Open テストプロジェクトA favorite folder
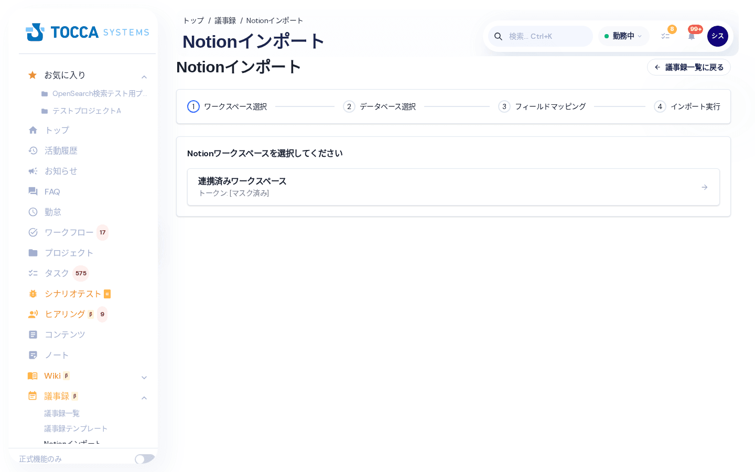755x472 pixels. [x=81, y=111]
